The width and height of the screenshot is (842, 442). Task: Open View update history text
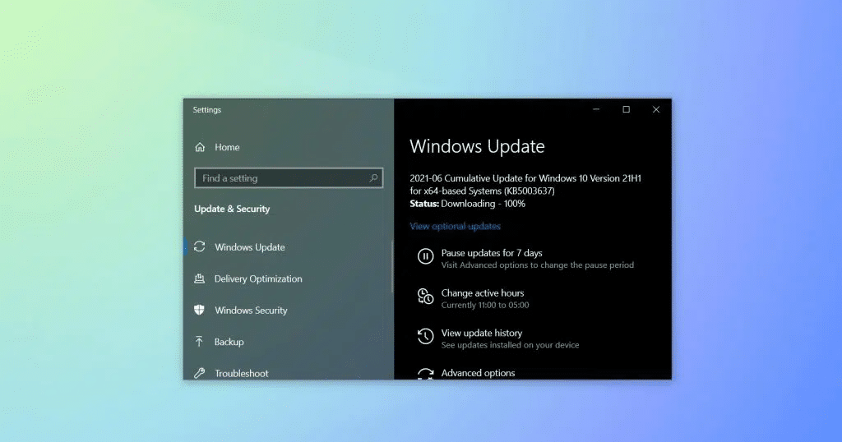(x=481, y=333)
